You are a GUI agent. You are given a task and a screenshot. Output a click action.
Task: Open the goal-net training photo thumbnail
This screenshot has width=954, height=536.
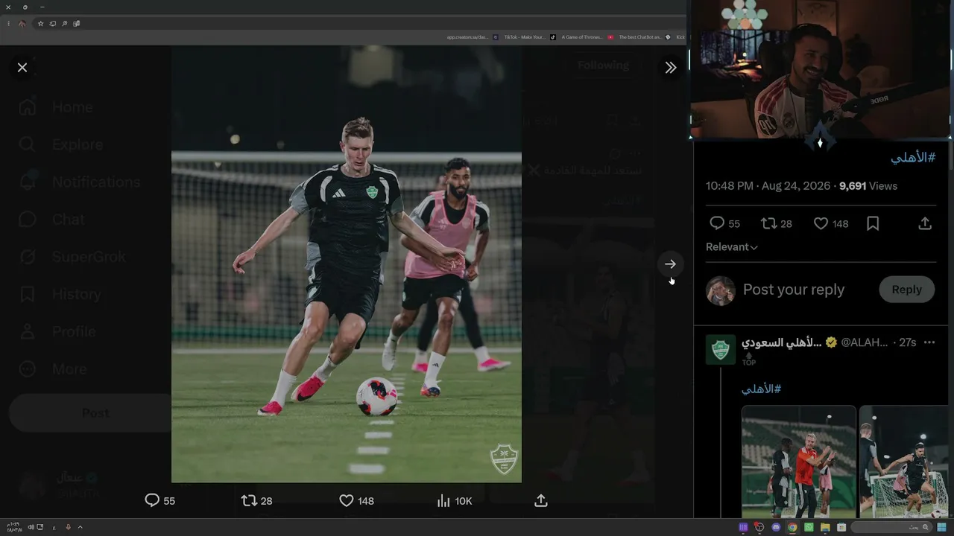(x=903, y=462)
